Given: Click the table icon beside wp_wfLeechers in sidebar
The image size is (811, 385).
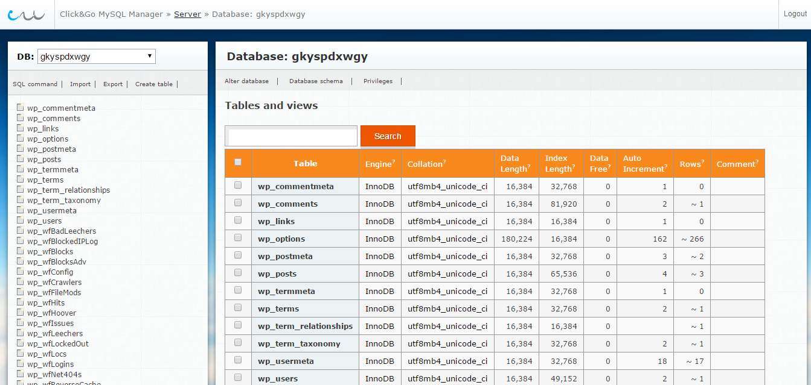Looking at the screenshot, I should pyautogui.click(x=21, y=333).
